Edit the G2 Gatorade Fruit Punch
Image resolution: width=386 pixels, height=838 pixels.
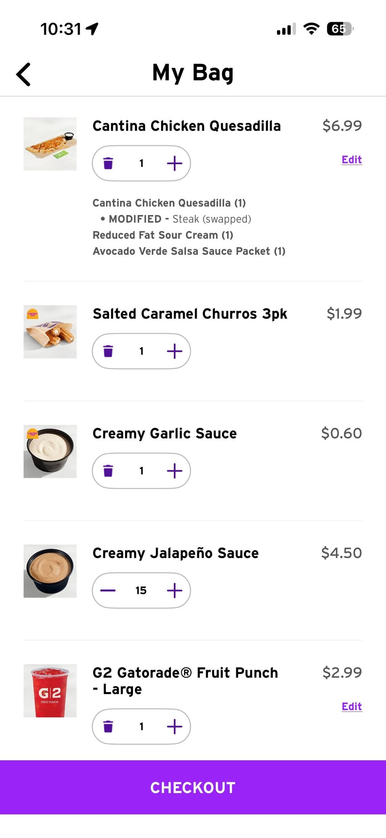[352, 706]
